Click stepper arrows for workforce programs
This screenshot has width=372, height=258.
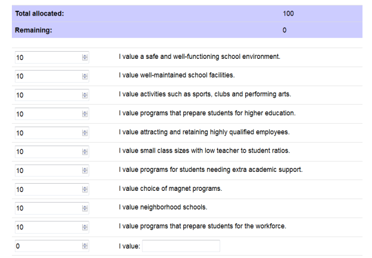85,227
